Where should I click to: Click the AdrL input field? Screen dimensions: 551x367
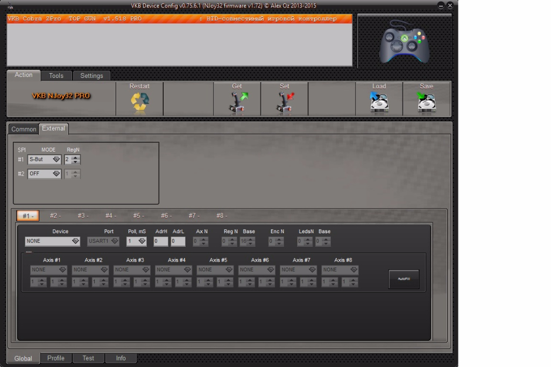pos(178,241)
